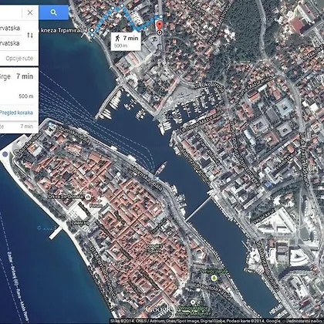Screen dimensions: 324x324
Task: Click the red destination pin marker
Action: pos(160,26)
